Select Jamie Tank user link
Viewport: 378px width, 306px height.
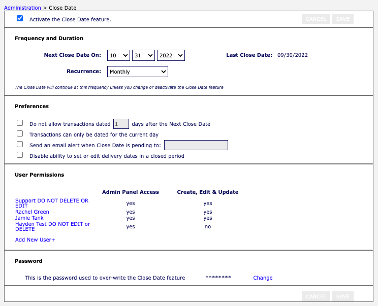tap(29, 218)
